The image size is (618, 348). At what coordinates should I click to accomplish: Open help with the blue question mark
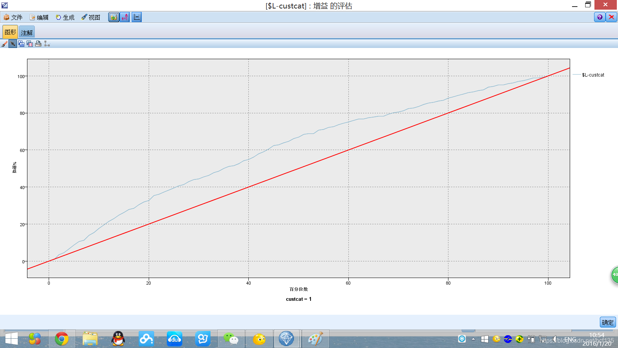pos(599,17)
